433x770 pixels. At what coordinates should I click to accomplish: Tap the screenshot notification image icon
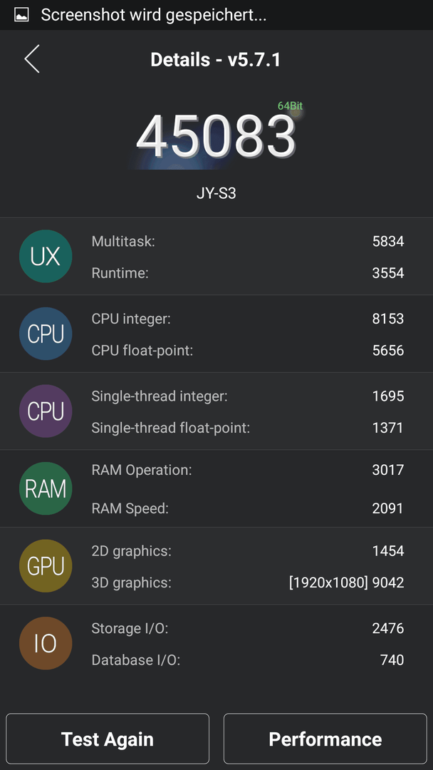[x=21, y=15]
